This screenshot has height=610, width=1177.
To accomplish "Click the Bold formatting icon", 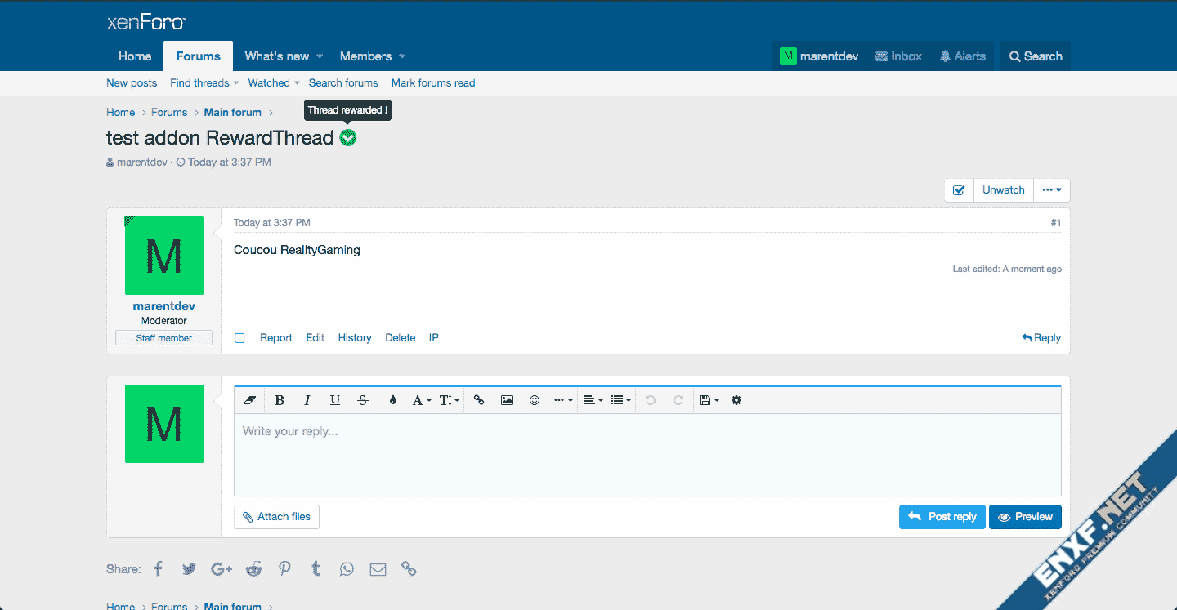I will pos(280,400).
